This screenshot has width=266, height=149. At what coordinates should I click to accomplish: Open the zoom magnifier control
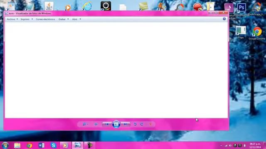point(85,124)
